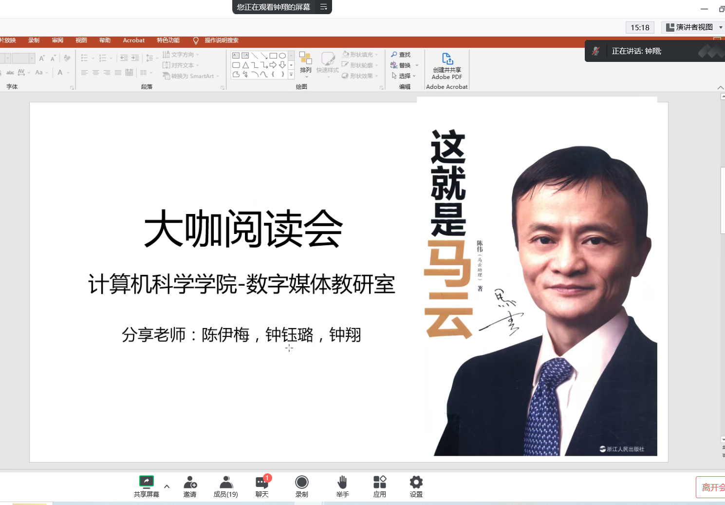The image size is (725, 505).
Task: Click decrease indent level icon
Action: [124, 58]
